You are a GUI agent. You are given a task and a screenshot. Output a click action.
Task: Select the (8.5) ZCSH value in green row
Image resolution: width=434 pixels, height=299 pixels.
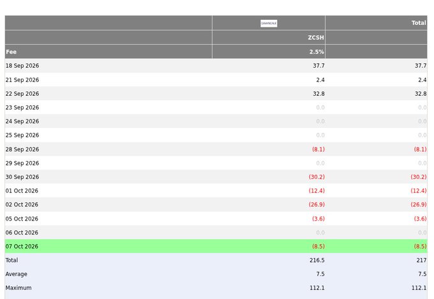click(318, 247)
